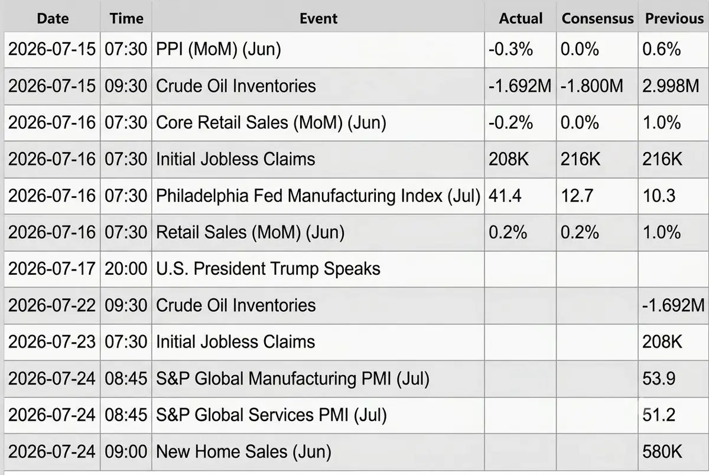Select Philadelphia Fed Manufacturing Index (Jul) row
The image size is (709, 475).
coord(354,196)
